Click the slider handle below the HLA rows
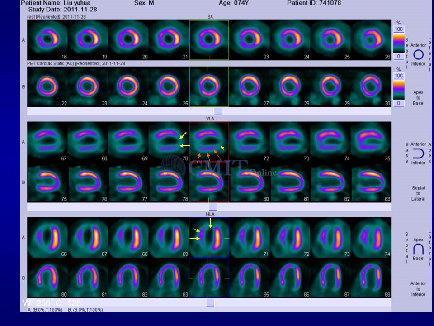This screenshot has width=434, height=326. 210,302
